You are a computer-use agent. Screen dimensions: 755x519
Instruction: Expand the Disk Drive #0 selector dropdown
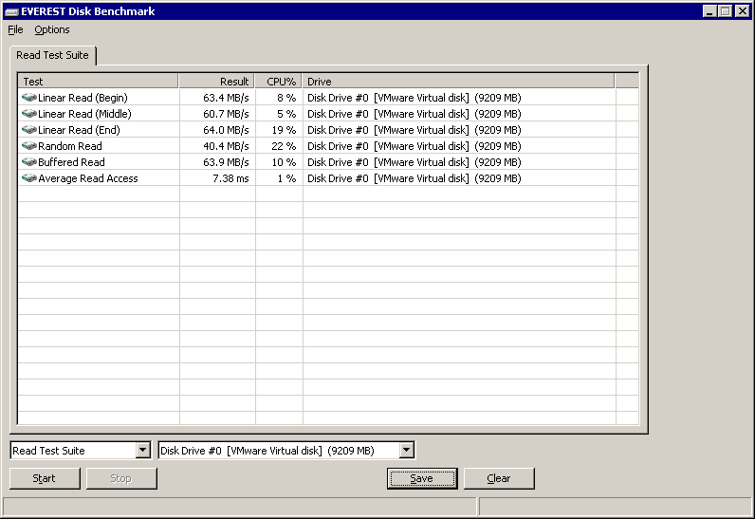[406, 451]
